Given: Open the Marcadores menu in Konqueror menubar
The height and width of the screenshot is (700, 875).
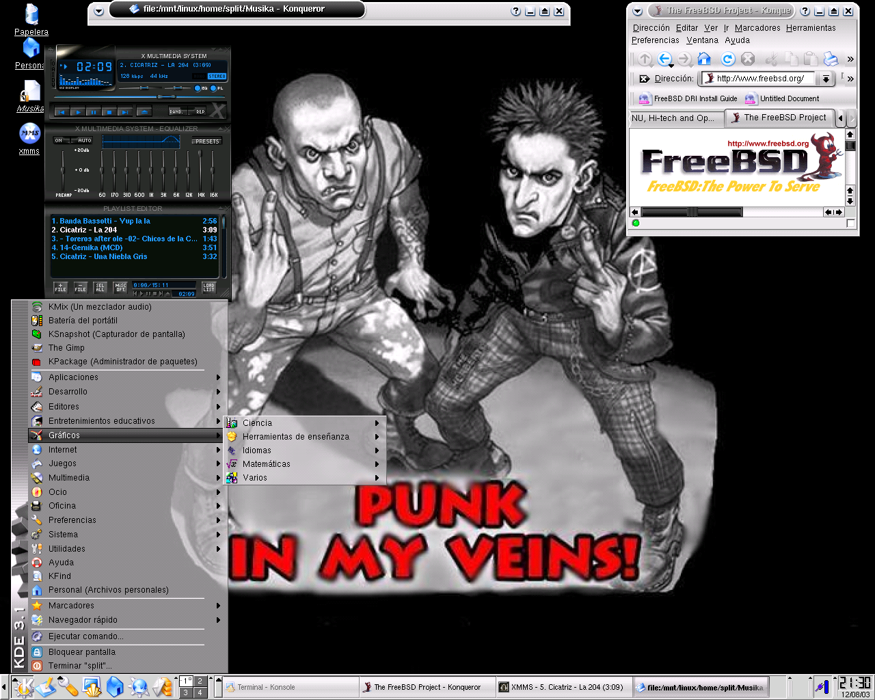Looking at the screenshot, I should pyautogui.click(x=757, y=28).
